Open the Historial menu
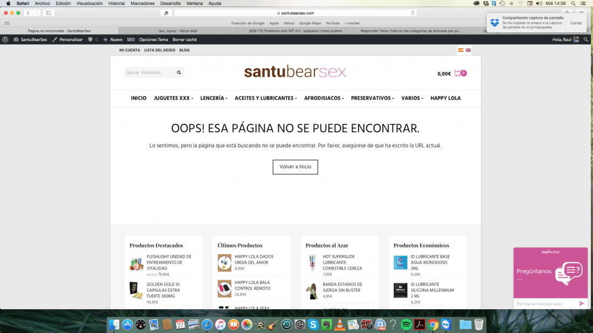 (x=116, y=3)
